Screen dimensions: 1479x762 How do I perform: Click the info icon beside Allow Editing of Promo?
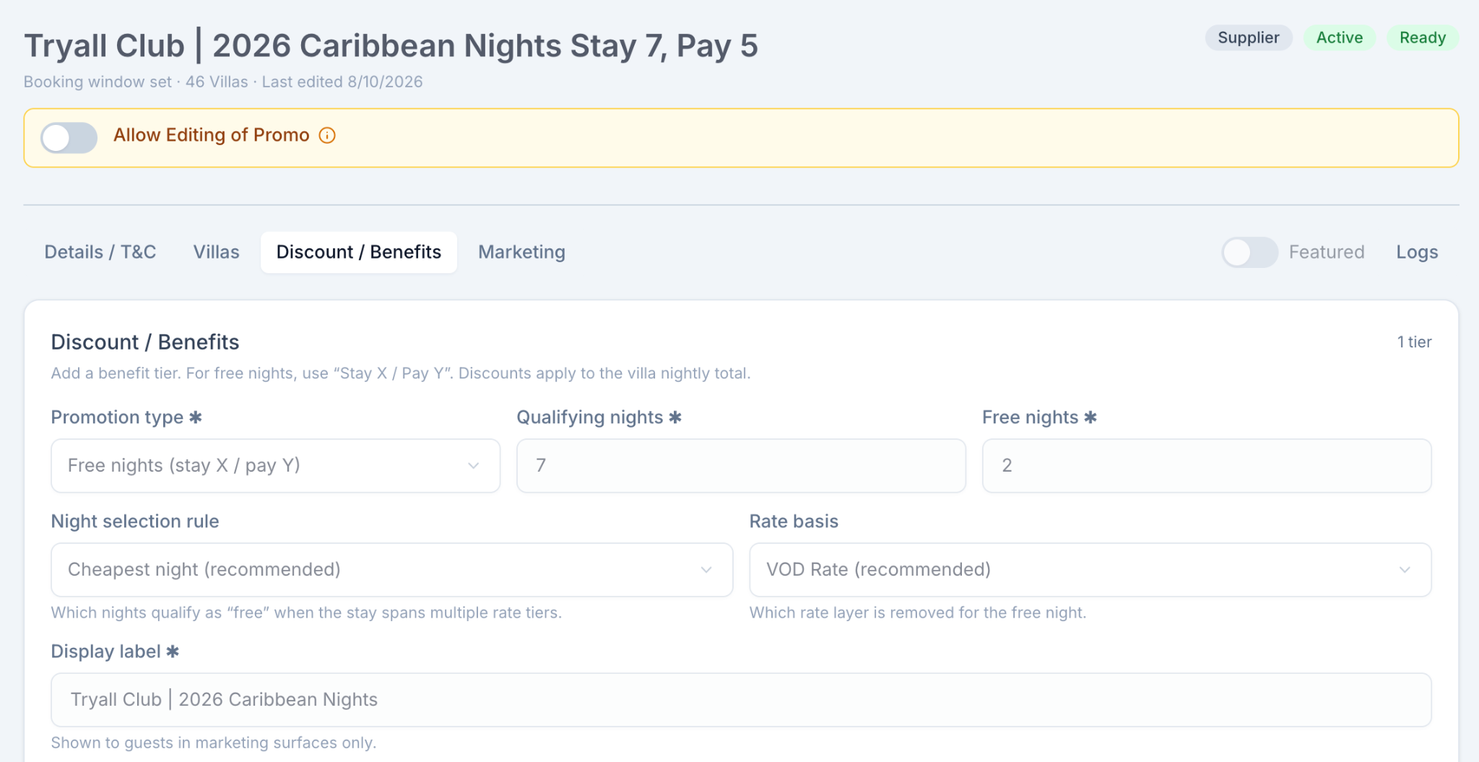[x=327, y=136]
